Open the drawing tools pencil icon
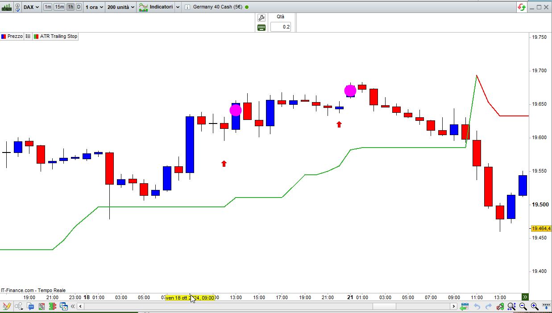The width and height of the screenshot is (552, 313). (6, 306)
